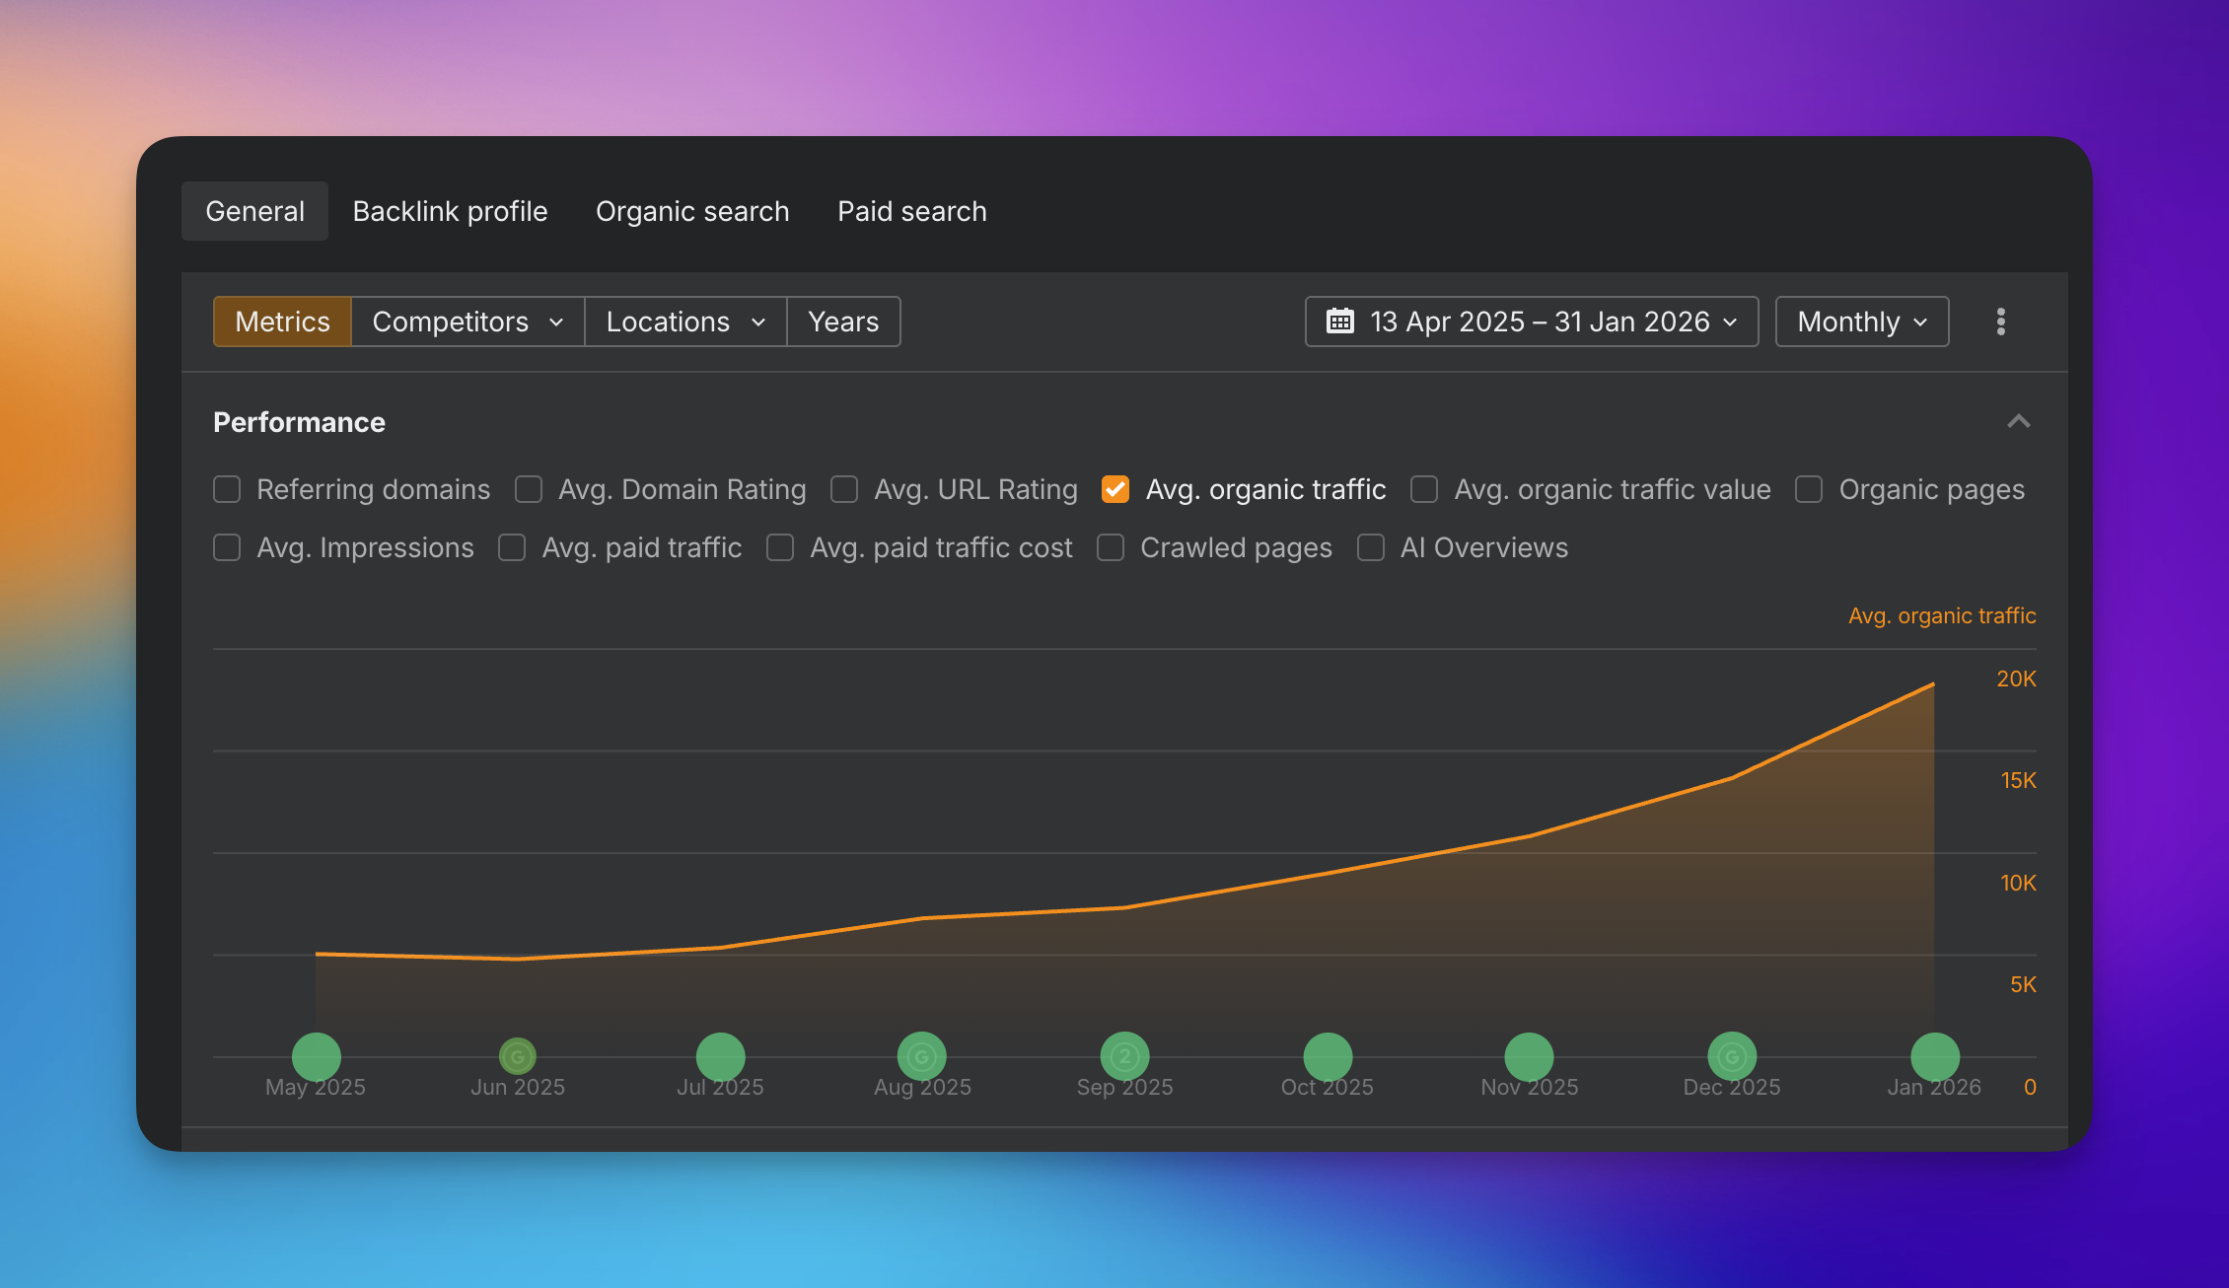Open the Competitors dropdown
2229x1288 pixels.
[x=467, y=322]
